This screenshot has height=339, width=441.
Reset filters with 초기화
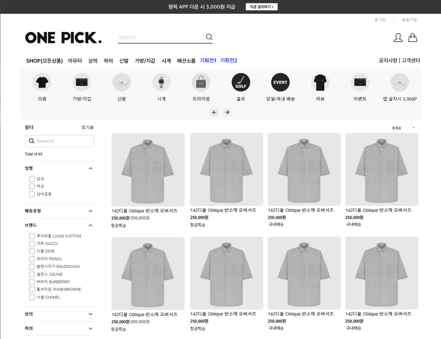(x=88, y=128)
